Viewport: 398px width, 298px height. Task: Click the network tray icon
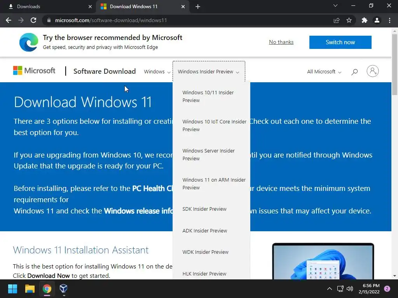[340, 289]
